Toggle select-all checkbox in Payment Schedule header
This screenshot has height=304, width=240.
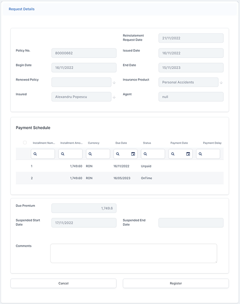pyautogui.click(x=25, y=143)
